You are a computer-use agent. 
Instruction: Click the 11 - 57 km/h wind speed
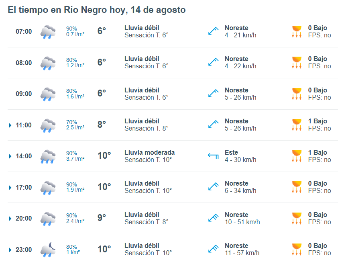[x=242, y=253]
